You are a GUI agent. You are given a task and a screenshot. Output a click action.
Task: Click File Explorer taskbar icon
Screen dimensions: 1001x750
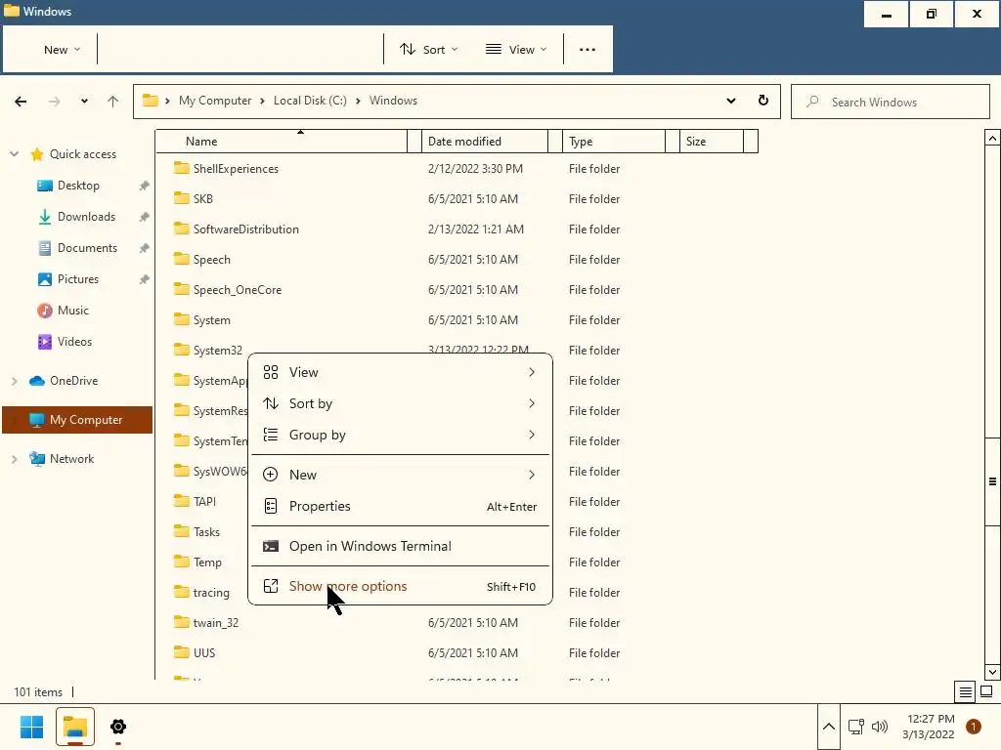click(75, 727)
